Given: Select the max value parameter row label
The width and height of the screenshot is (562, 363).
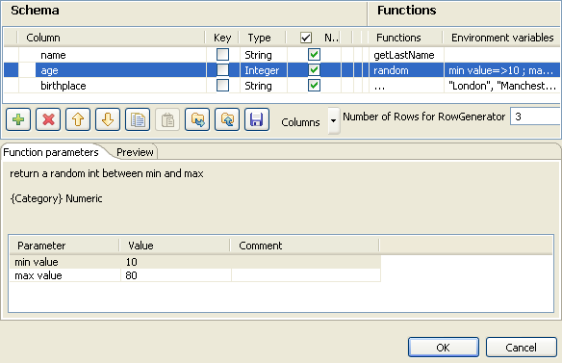Looking at the screenshot, I should click(64, 275).
